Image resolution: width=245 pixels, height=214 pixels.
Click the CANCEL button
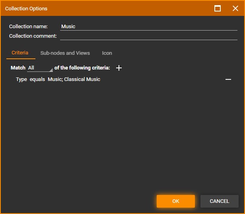tap(219, 201)
